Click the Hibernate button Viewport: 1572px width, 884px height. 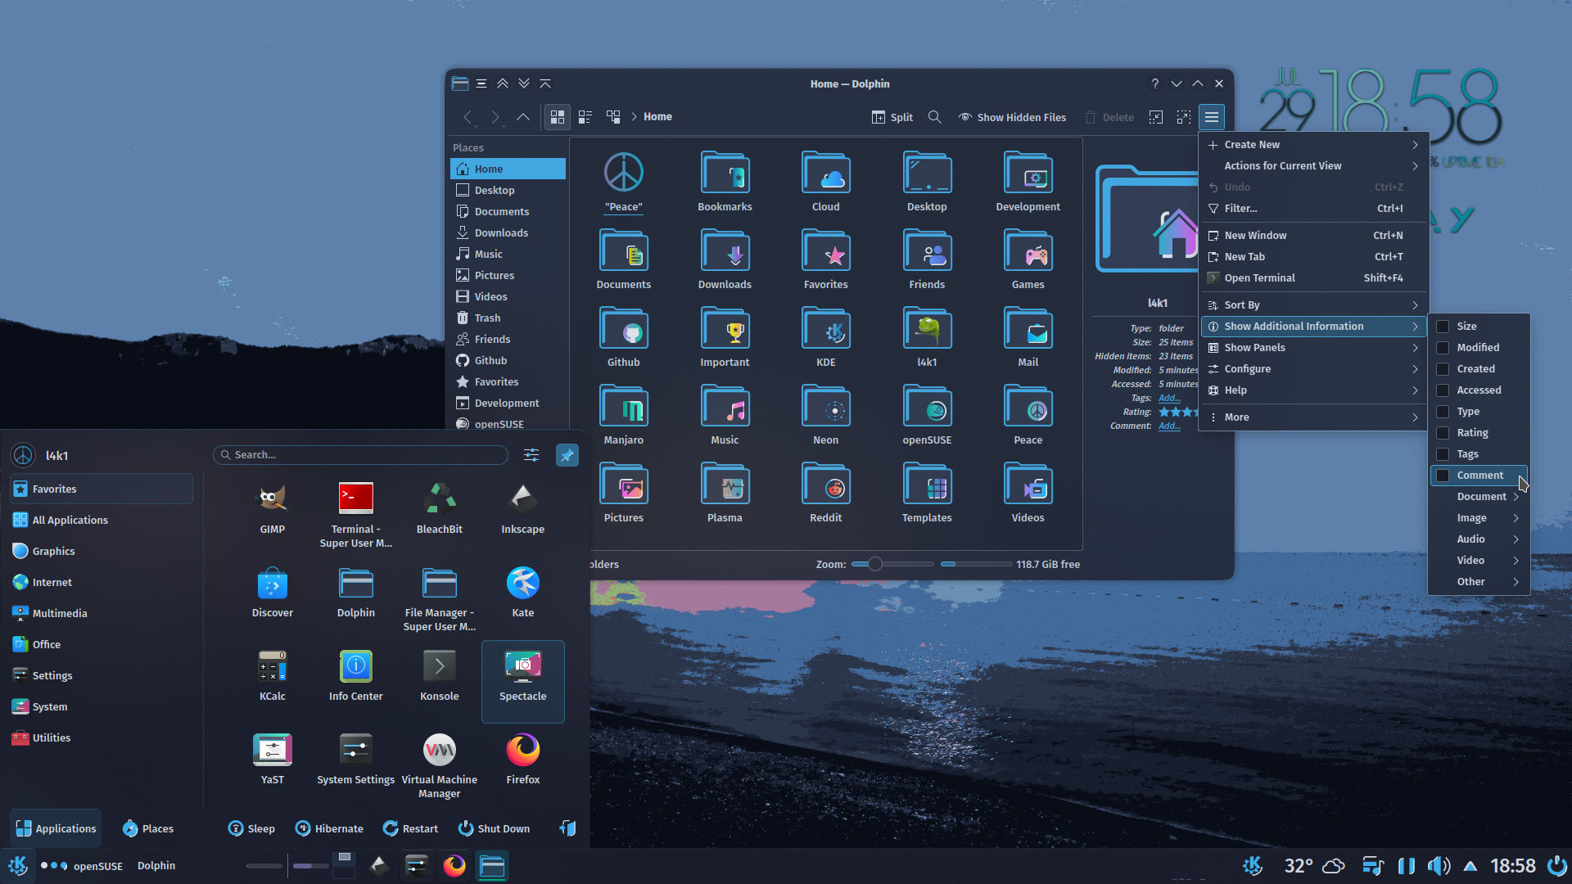(x=329, y=828)
